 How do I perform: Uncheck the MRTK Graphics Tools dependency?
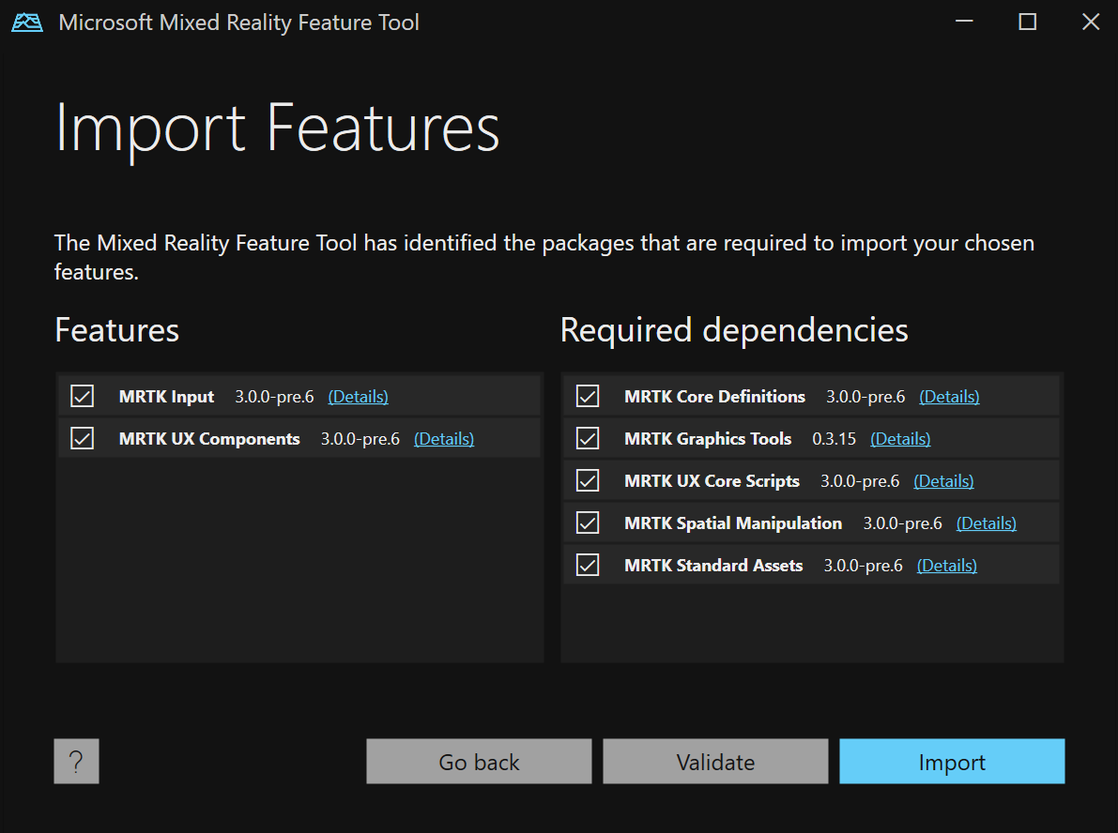[587, 438]
